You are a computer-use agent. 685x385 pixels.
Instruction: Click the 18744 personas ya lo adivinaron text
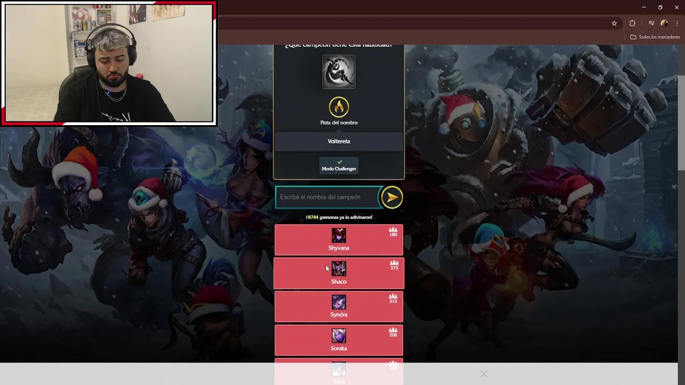tap(339, 218)
